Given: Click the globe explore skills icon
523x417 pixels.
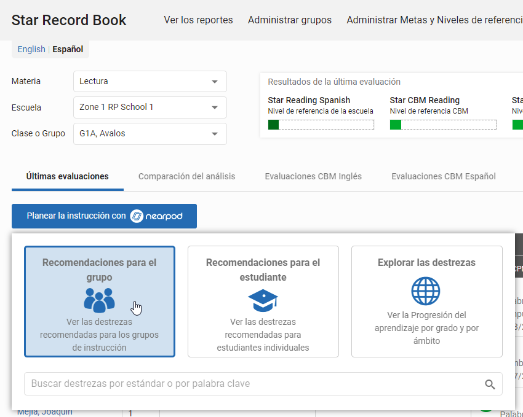Looking at the screenshot, I should tap(426, 291).
